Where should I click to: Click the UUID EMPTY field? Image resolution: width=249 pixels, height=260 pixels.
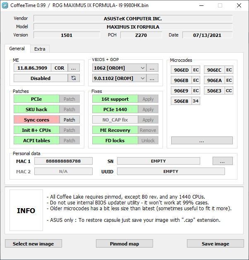click(171, 171)
